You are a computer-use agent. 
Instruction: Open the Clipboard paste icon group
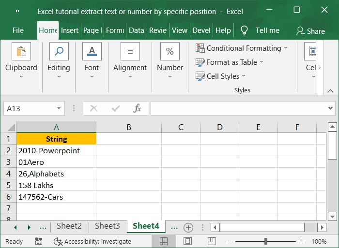point(21,52)
